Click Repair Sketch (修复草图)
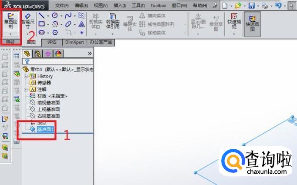This screenshot has height=185, width=297. pyautogui.click(x=216, y=24)
